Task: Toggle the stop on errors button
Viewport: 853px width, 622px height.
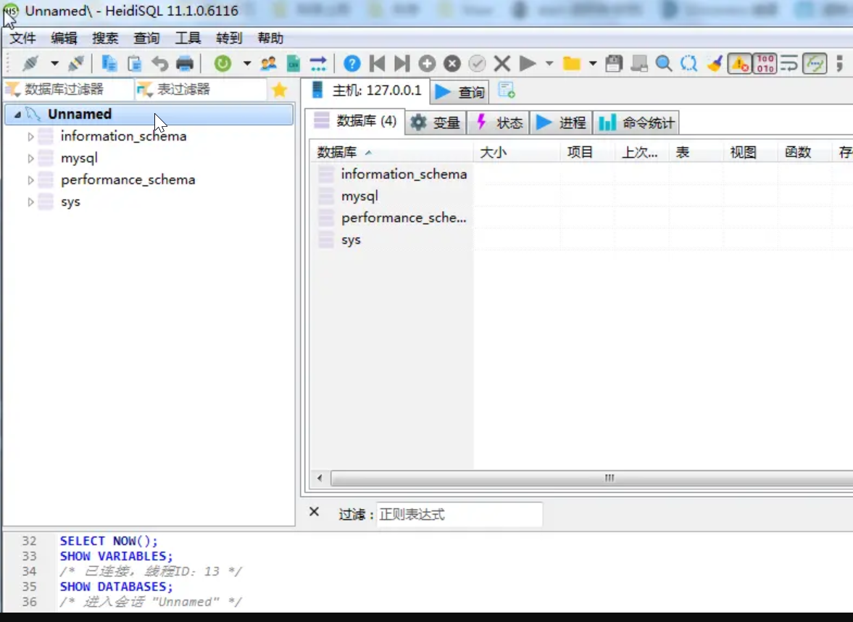Action: 740,64
